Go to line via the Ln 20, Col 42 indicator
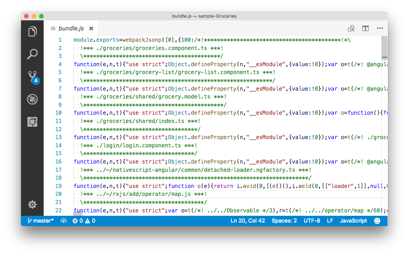The height and width of the screenshot is (256, 409). [x=248, y=221]
